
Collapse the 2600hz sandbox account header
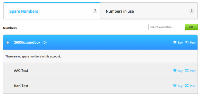tap(100, 42)
